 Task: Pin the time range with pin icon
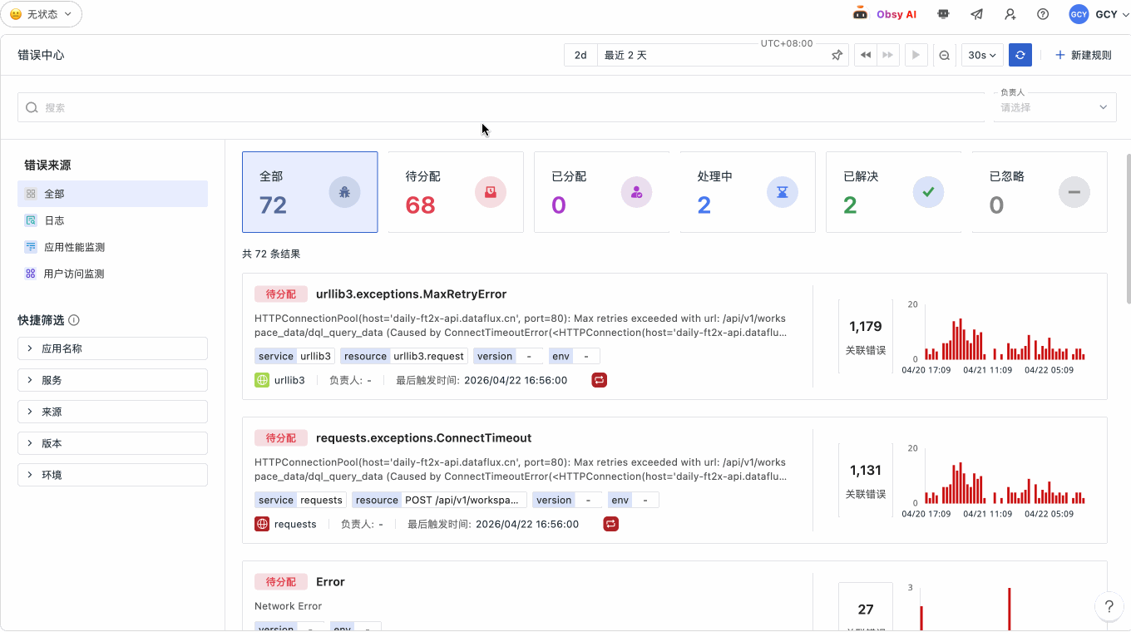(x=837, y=55)
